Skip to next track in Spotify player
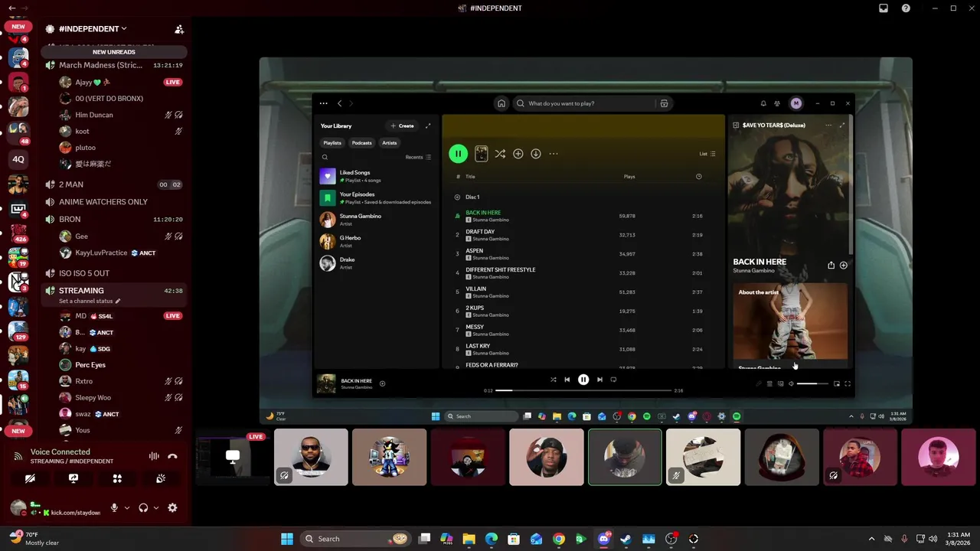The image size is (980, 551). click(x=599, y=380)
